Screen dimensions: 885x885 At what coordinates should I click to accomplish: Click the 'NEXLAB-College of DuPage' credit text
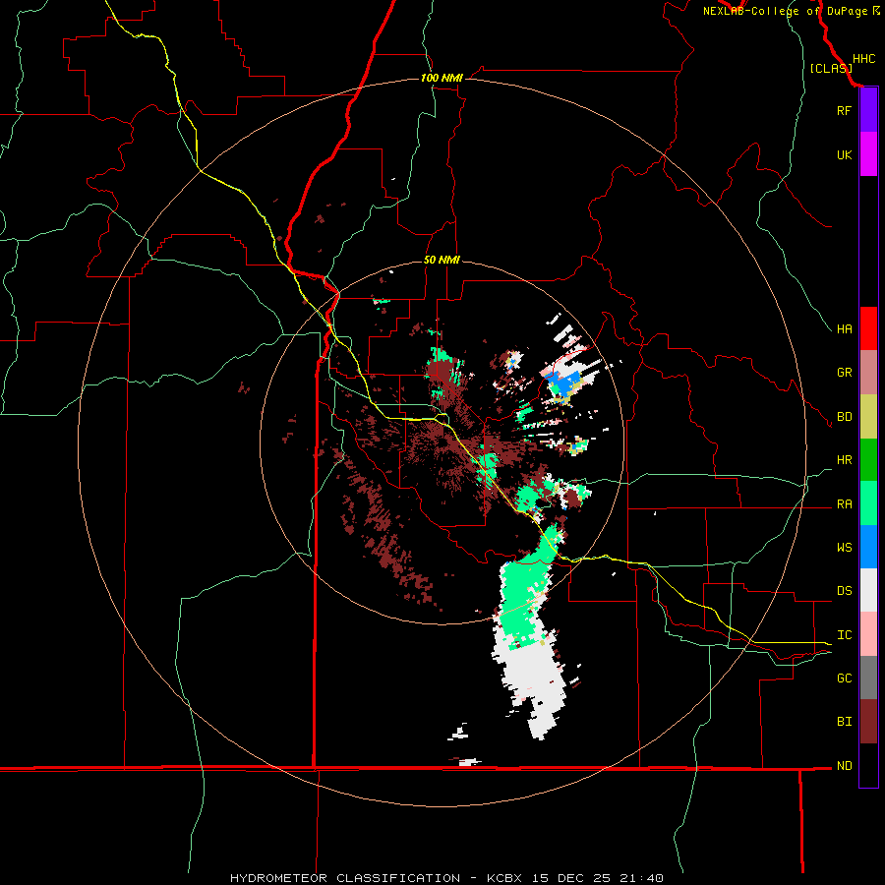[x=785, y=11]
